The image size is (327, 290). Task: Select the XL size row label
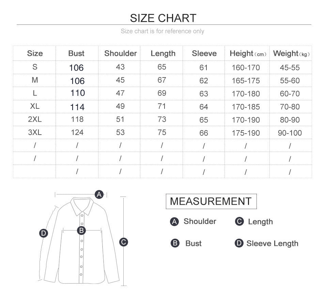pyautogui.click(x=35, y=106)
